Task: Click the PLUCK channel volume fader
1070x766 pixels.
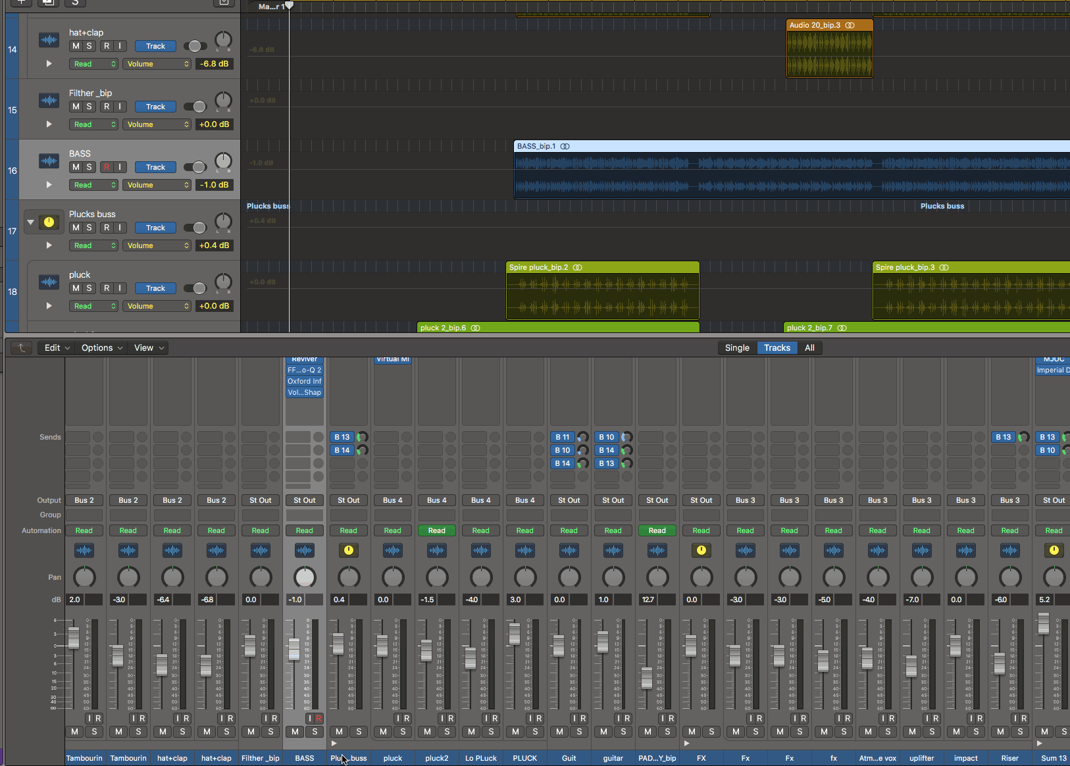Action: 515,634
